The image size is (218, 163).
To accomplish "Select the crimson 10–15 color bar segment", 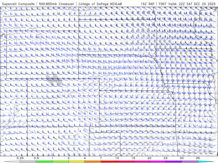I will [x=125, y=162].
